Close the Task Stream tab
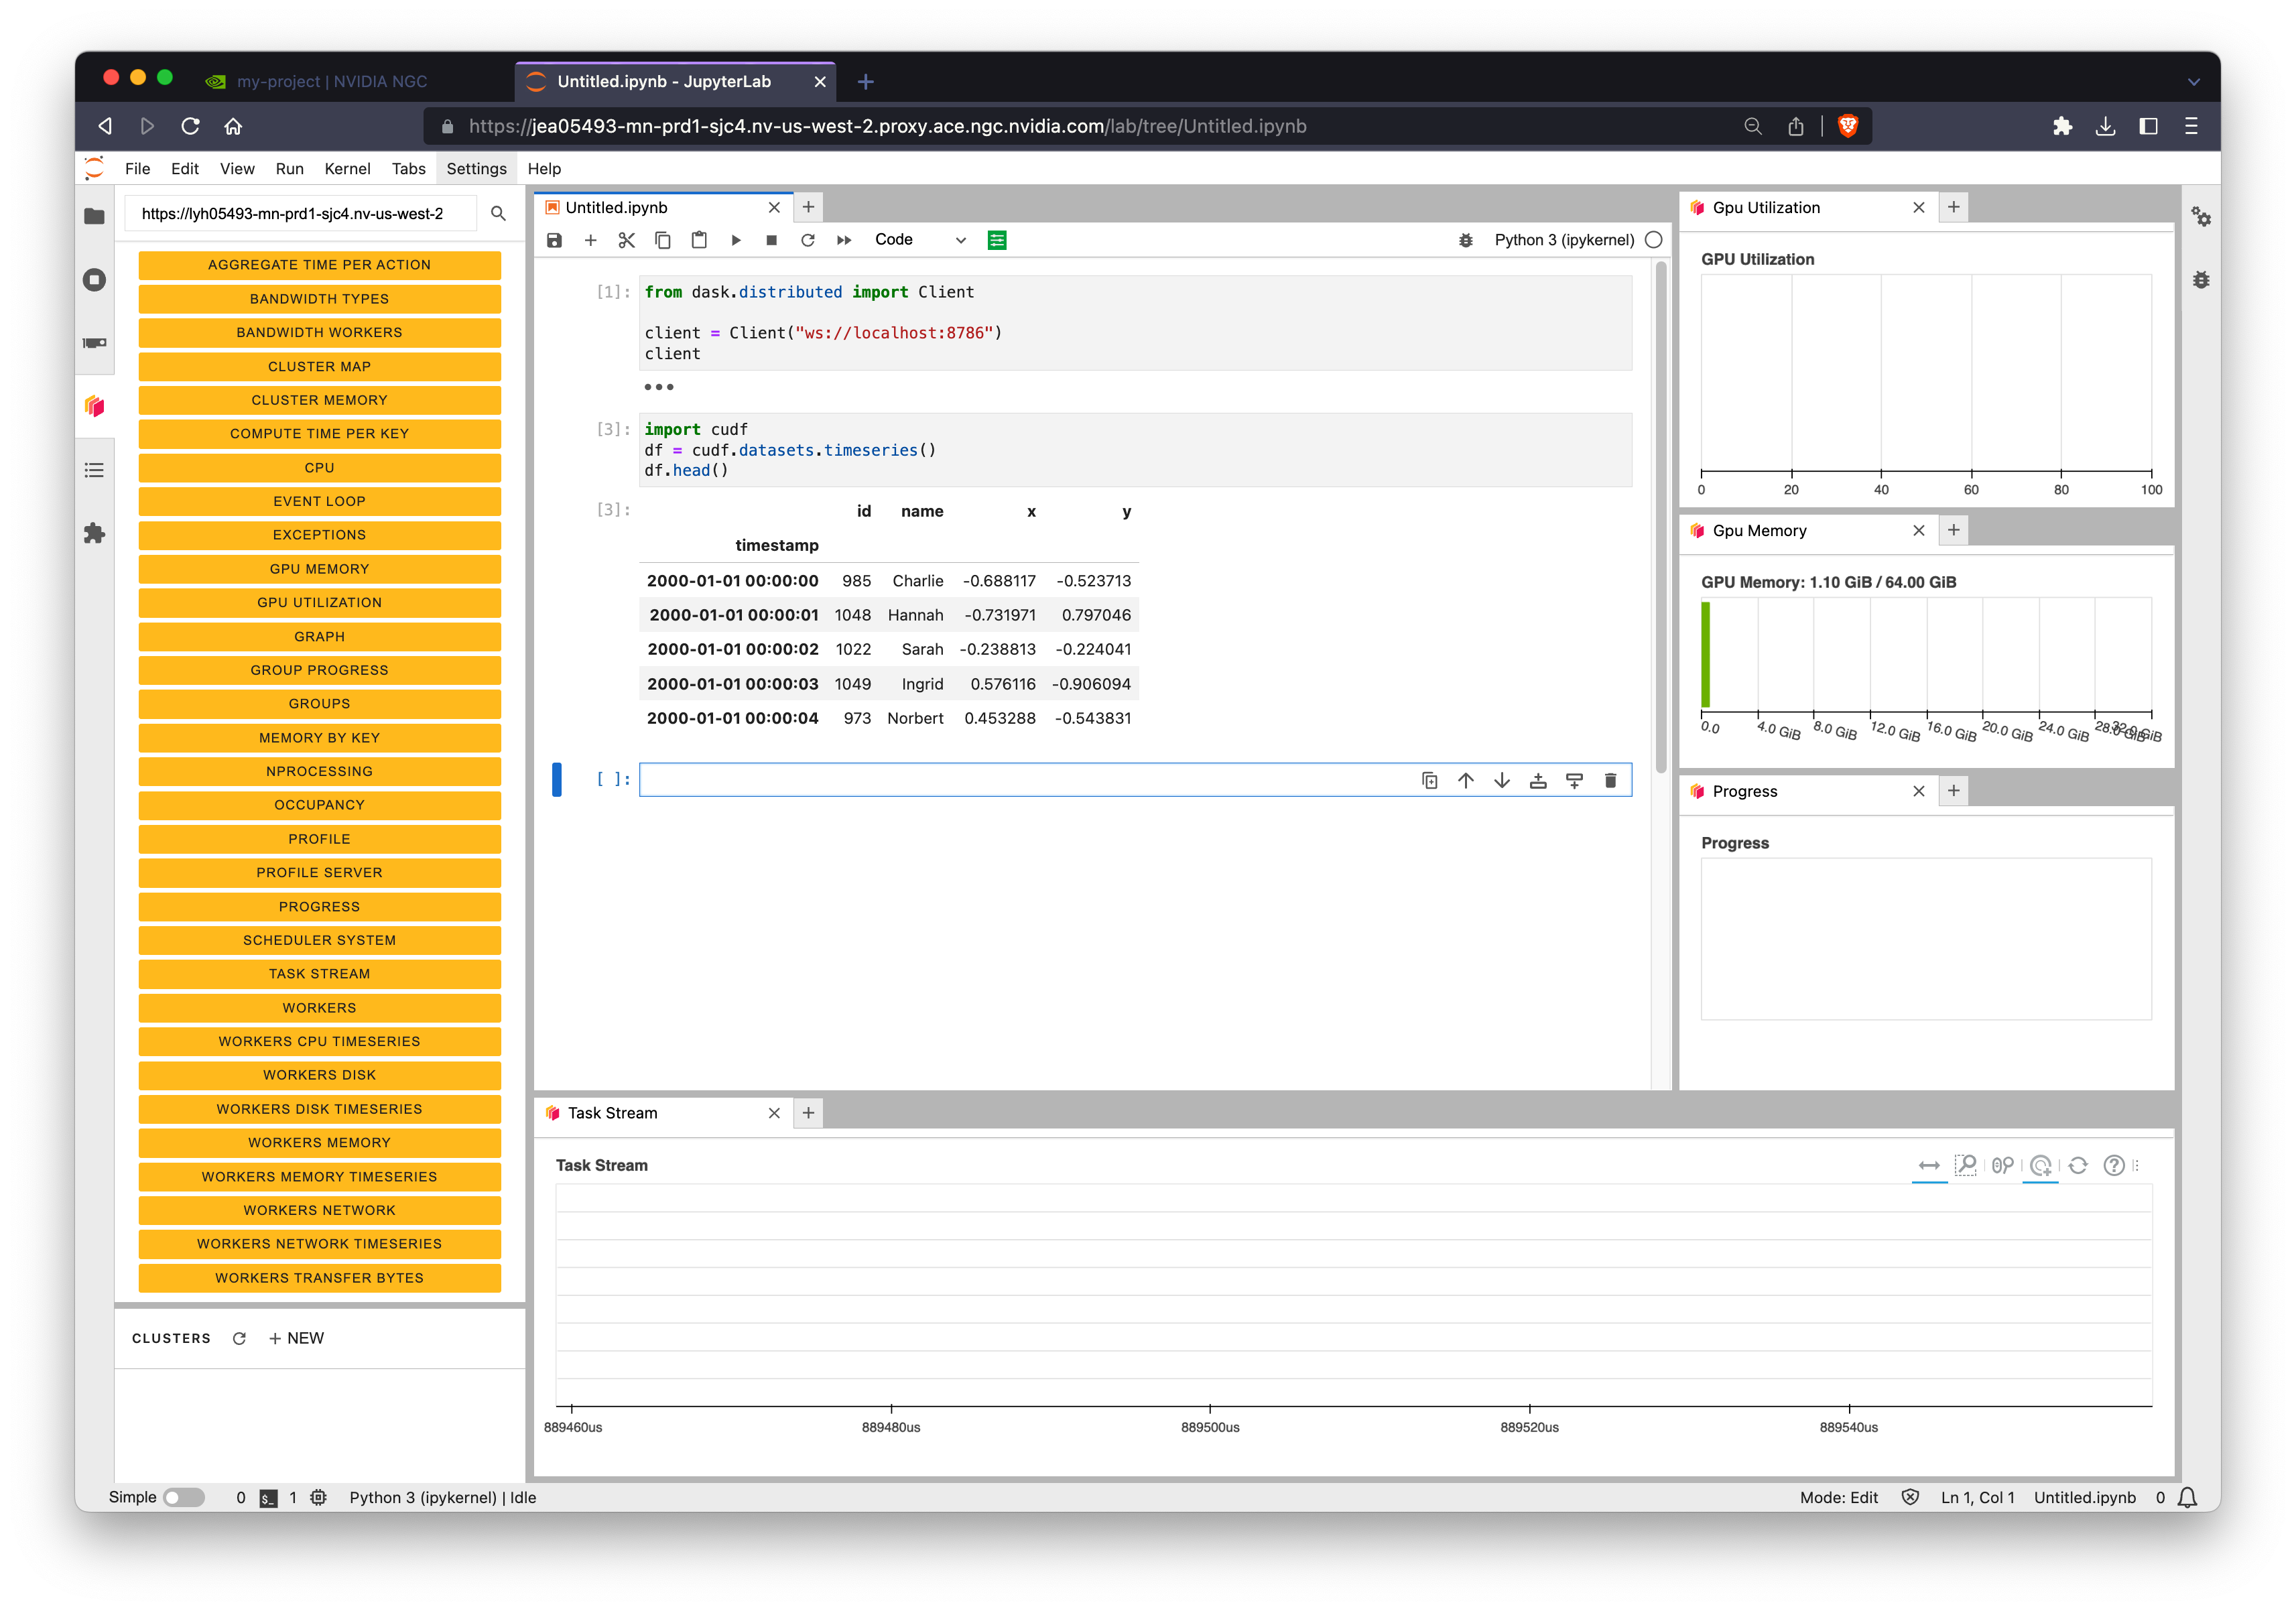This screenshot has width=2296, height=1611. (774, 1114)
